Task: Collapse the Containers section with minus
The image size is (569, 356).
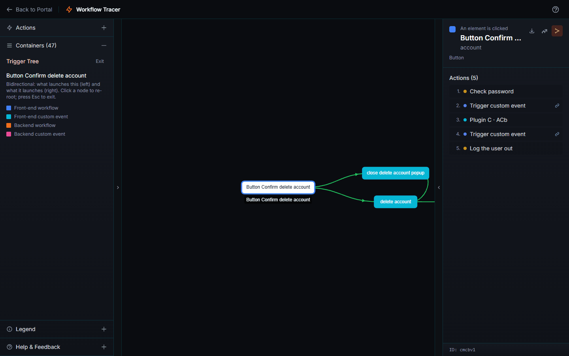Action: 104,45
